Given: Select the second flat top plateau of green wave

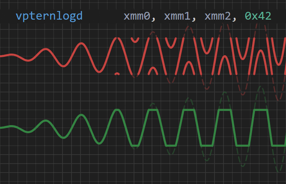Looking at the screenshot, I should point(188,110).
